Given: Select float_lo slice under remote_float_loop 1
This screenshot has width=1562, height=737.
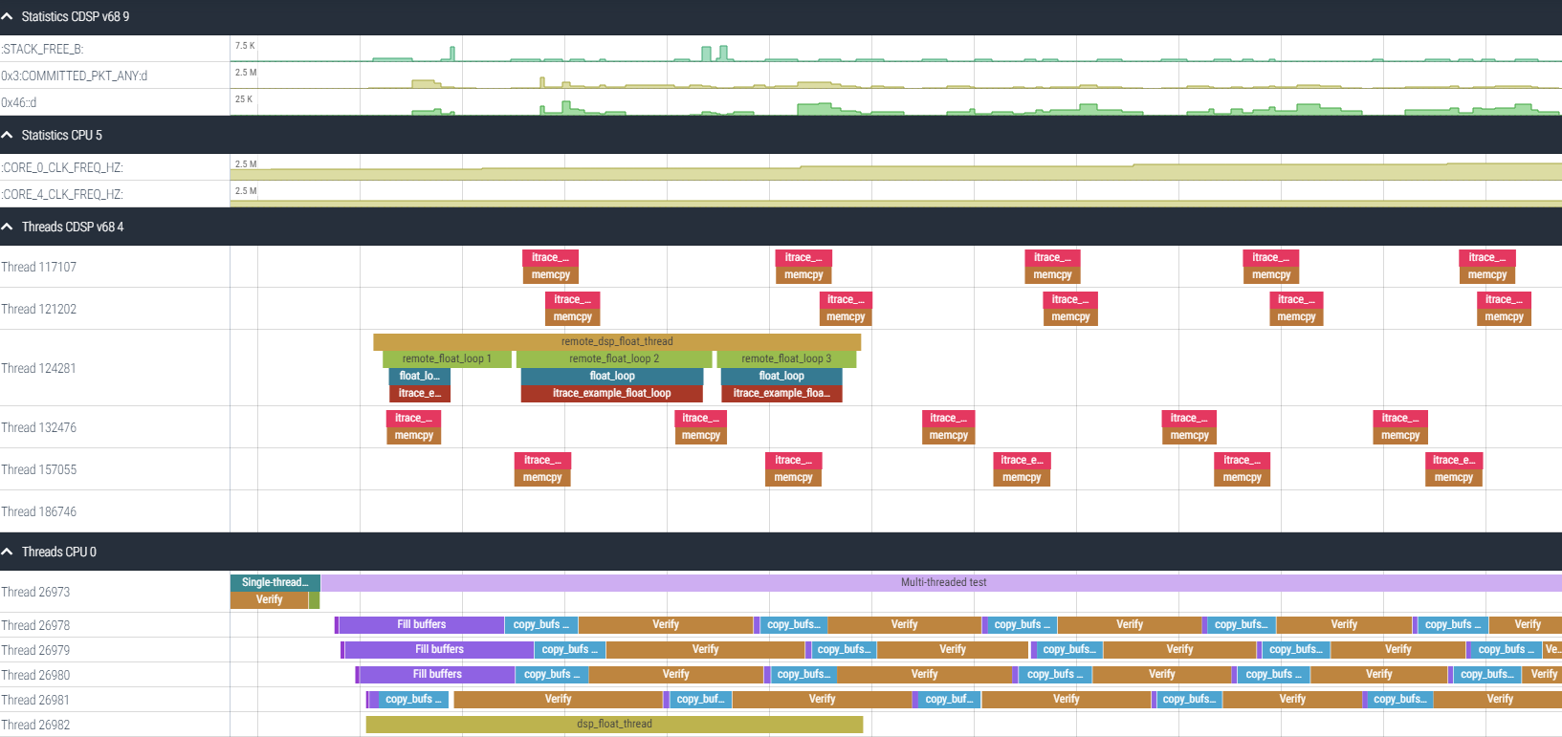Looking at the screenshot, I should 419,376.
